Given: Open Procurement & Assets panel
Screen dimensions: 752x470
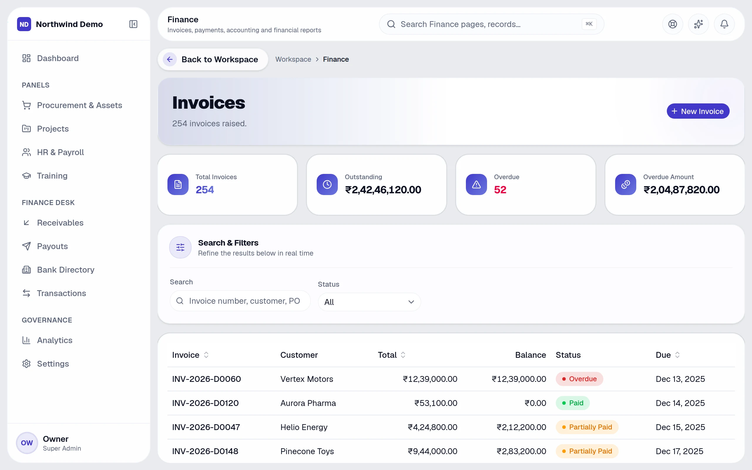Looking at the screenshot, I should click(78, 105).
